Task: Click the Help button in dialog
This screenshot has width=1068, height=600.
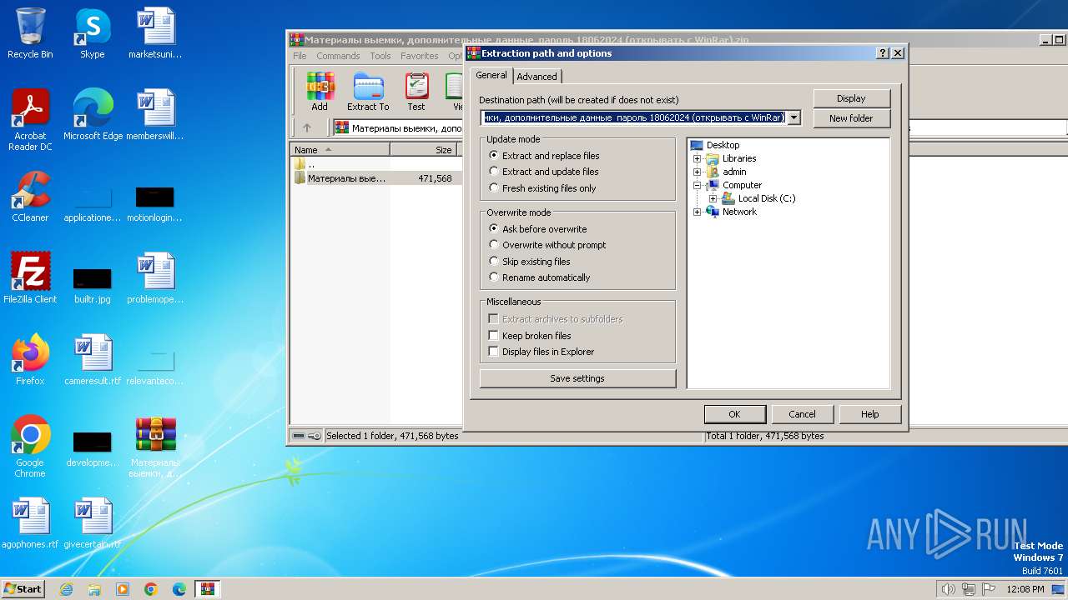Action: pos(869,414)
